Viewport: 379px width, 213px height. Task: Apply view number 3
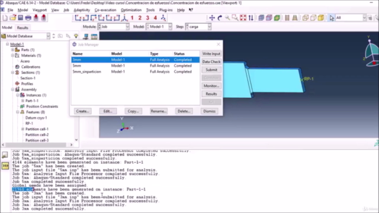click(147, 18)
